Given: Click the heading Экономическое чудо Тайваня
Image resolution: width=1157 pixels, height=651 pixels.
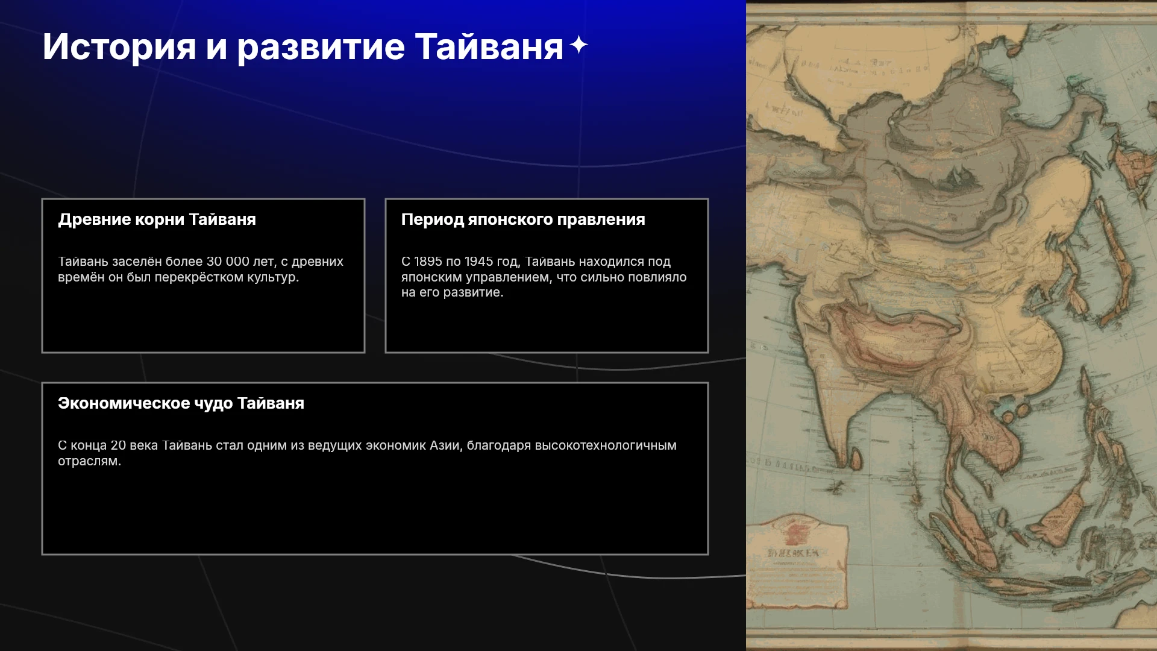Looking at the screenshot, I should pos(181,403).
